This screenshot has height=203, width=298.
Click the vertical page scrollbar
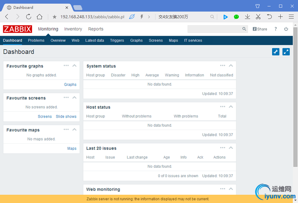pos(295,97)
